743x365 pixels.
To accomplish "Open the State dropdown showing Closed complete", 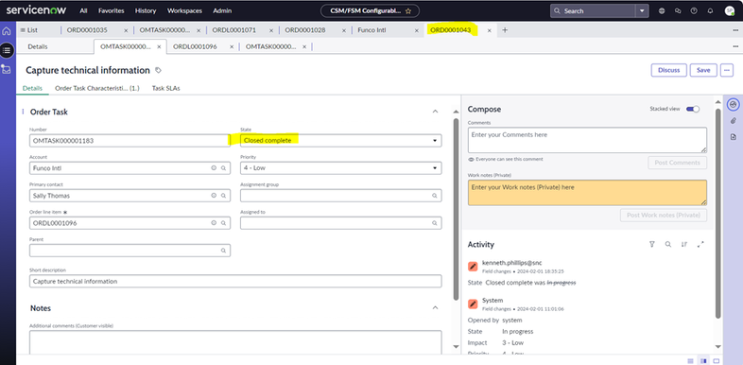I will 341,140.
